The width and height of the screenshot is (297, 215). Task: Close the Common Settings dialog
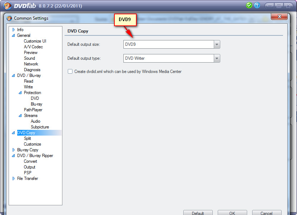(279, 16)
